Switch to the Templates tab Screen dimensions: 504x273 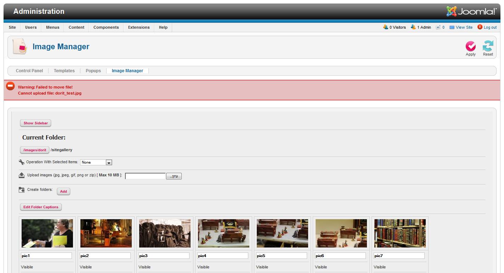pos(64,71)
